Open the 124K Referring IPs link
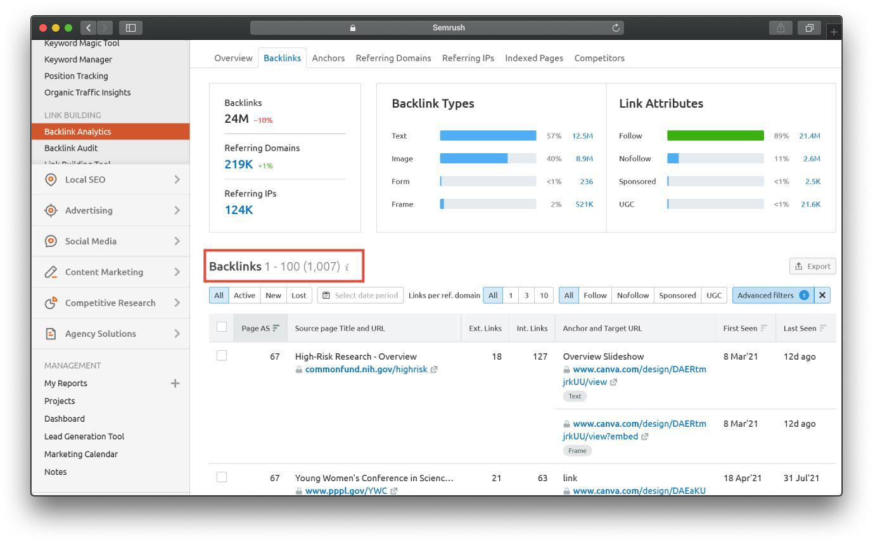The image size is (873, 542). pos(238,210)
